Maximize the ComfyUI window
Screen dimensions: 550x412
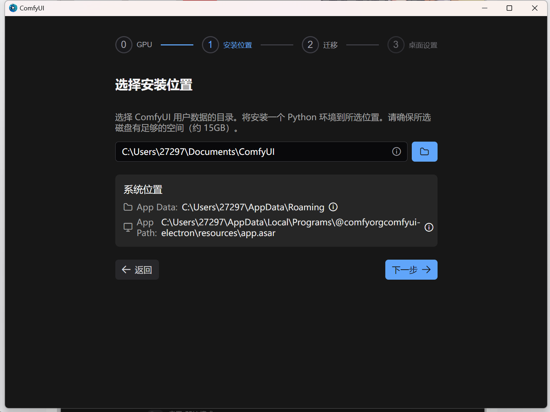click(x=509, y=8)
